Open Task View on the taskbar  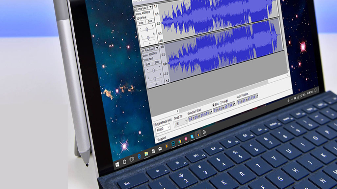tap(132, 159)
